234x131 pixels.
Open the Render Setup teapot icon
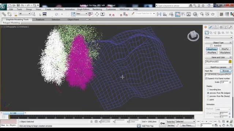point(202,14)
